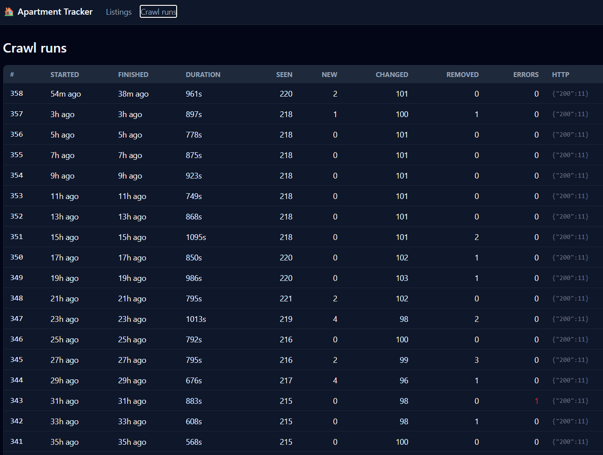Select run number 355
Image resolution: width=603 pixels, height=455 pixels.
pyautogui.click(x=16, y=155)
